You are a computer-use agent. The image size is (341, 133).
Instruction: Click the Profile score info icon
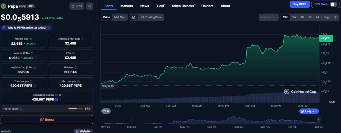pyautogui.click(x=21, y=109)
